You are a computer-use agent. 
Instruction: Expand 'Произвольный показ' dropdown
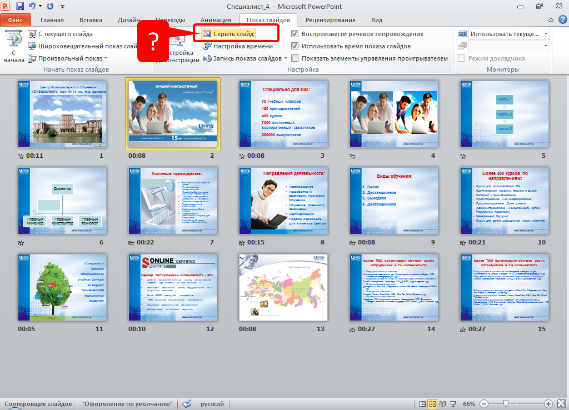point(106,58)
